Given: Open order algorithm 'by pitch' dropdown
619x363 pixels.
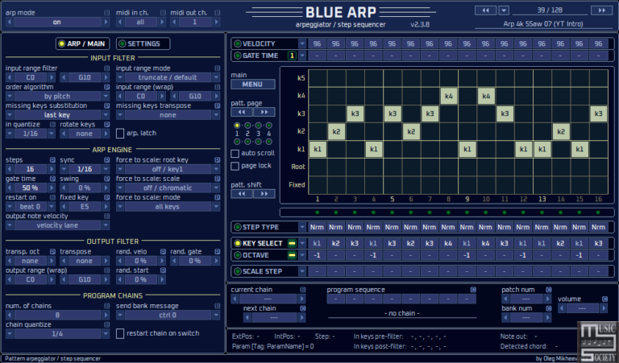Looking at the screenshot, I should click(x=57, y=96).
